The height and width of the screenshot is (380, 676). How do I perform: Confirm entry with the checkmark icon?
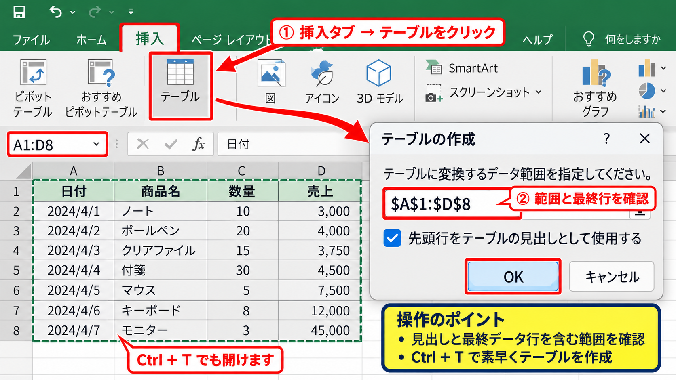tap(171, 144)
